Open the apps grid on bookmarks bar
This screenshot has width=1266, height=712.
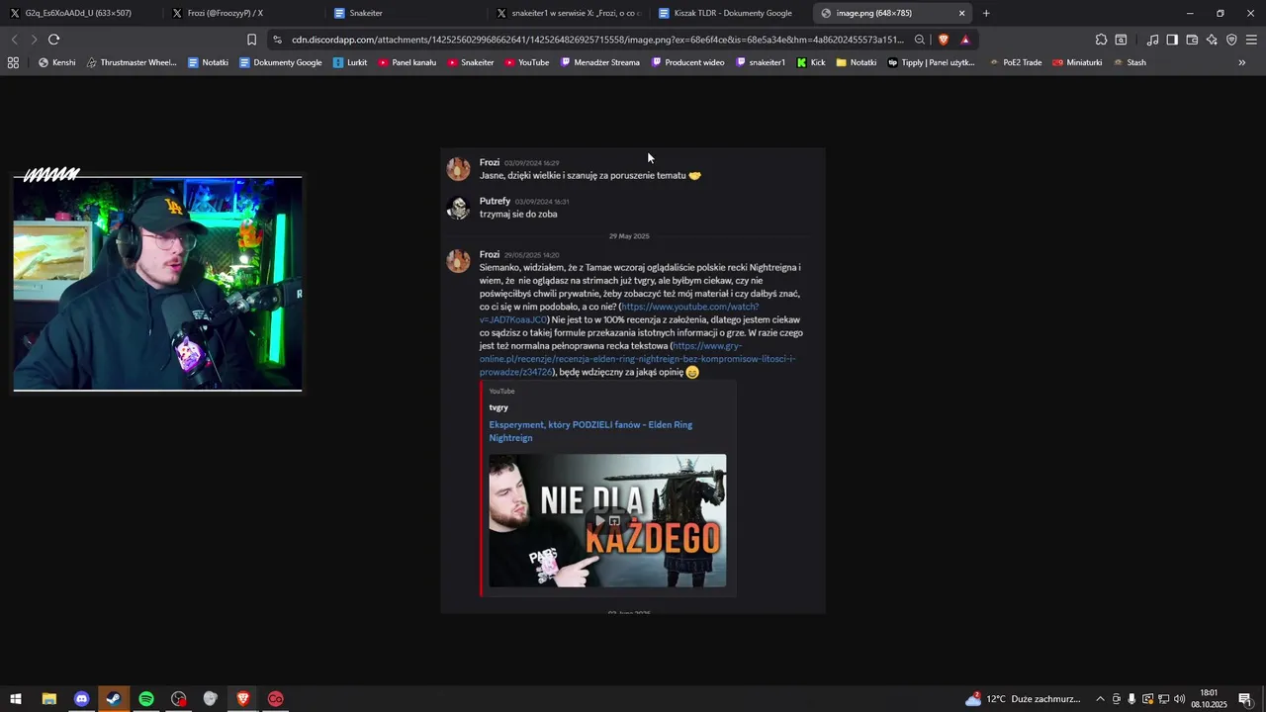point(13,62)
